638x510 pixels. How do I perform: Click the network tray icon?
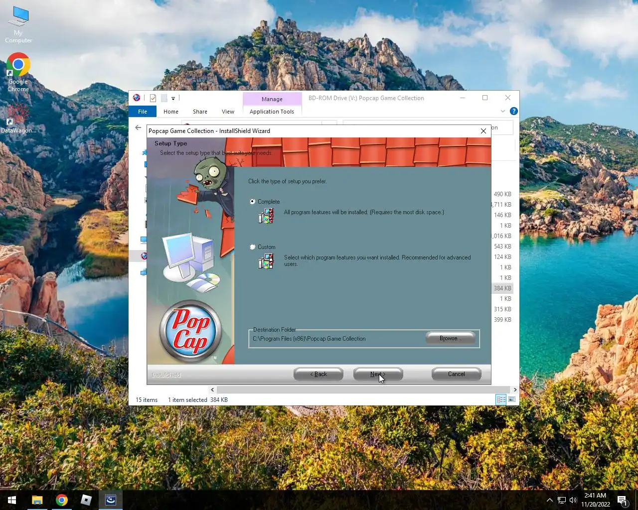tap(562, 500)
